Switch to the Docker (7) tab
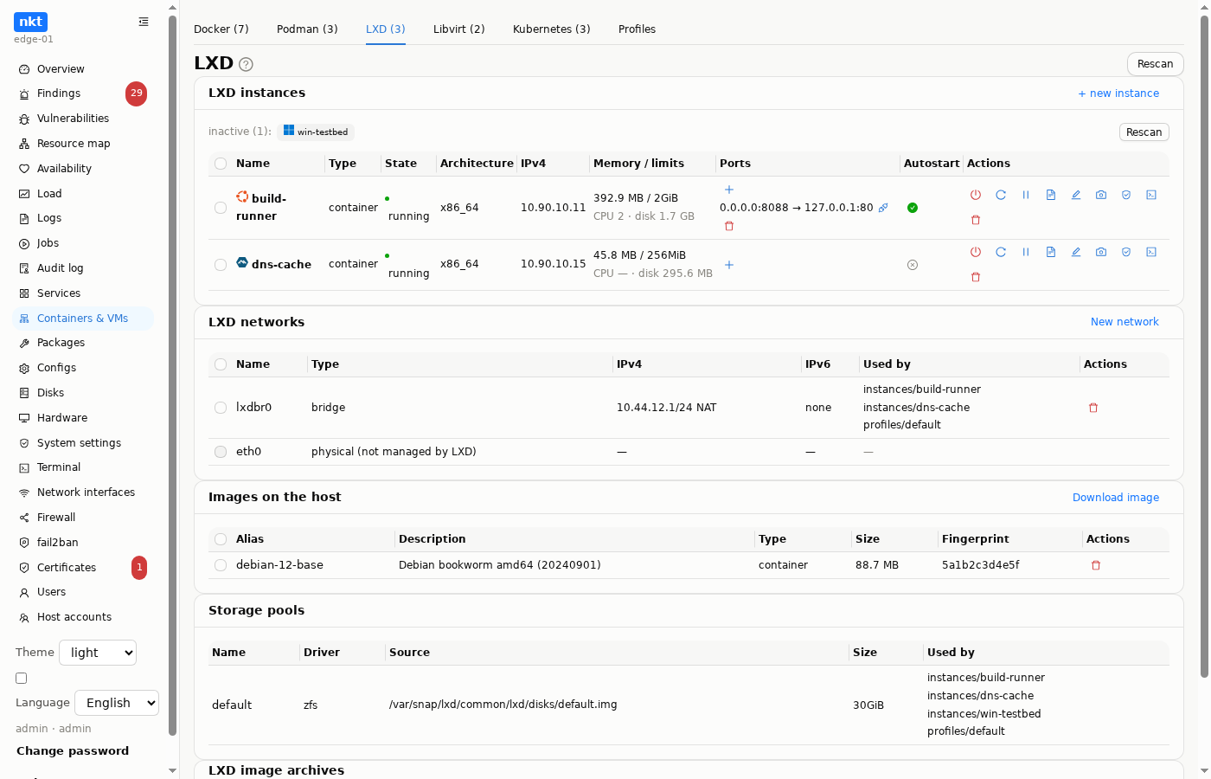 [221, 29]
